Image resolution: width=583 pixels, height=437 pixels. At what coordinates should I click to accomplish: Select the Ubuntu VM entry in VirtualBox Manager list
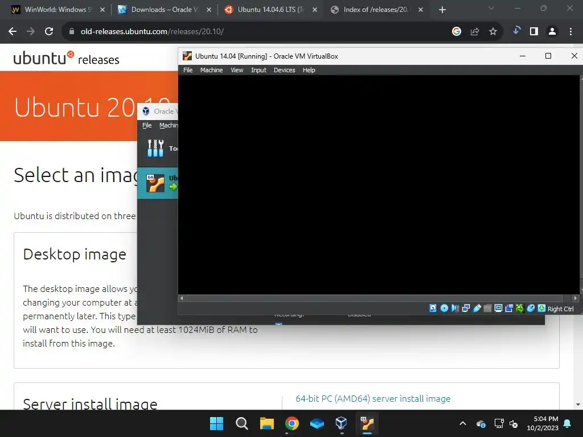pos(158,183)
